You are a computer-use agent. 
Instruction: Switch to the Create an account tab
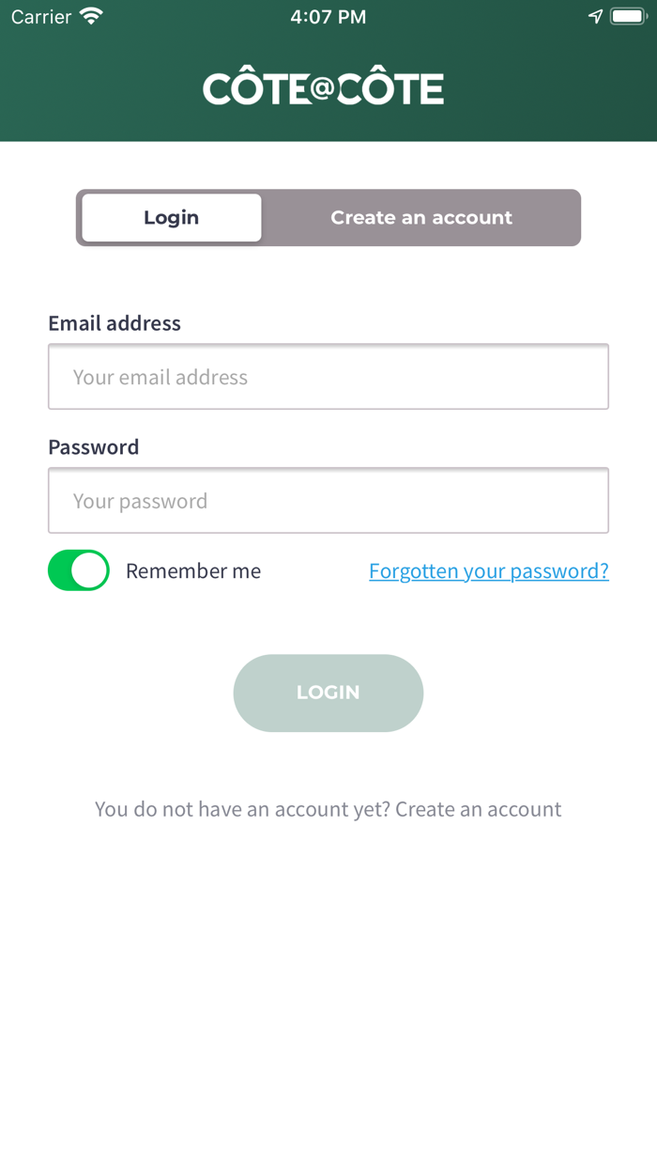pos(421,218)
